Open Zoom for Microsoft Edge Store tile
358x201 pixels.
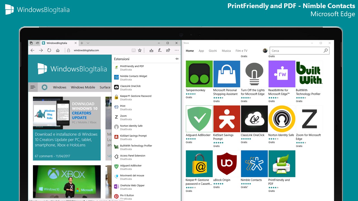click(309, 126)
